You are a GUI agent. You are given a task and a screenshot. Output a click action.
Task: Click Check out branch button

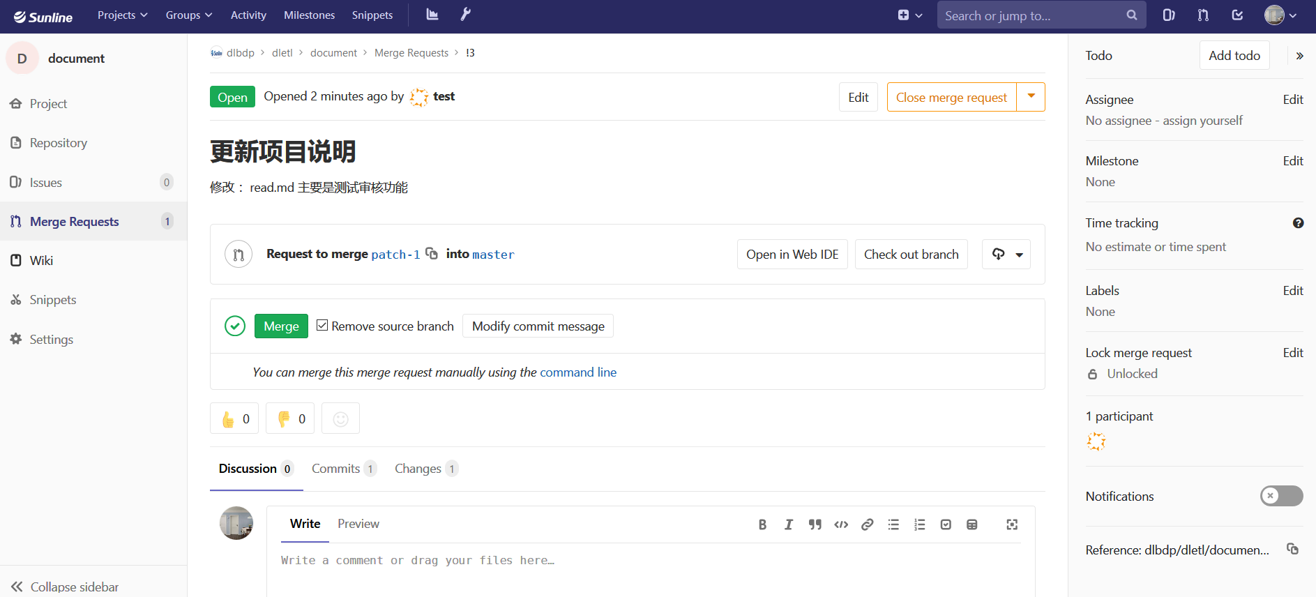[x=911, y=254]
